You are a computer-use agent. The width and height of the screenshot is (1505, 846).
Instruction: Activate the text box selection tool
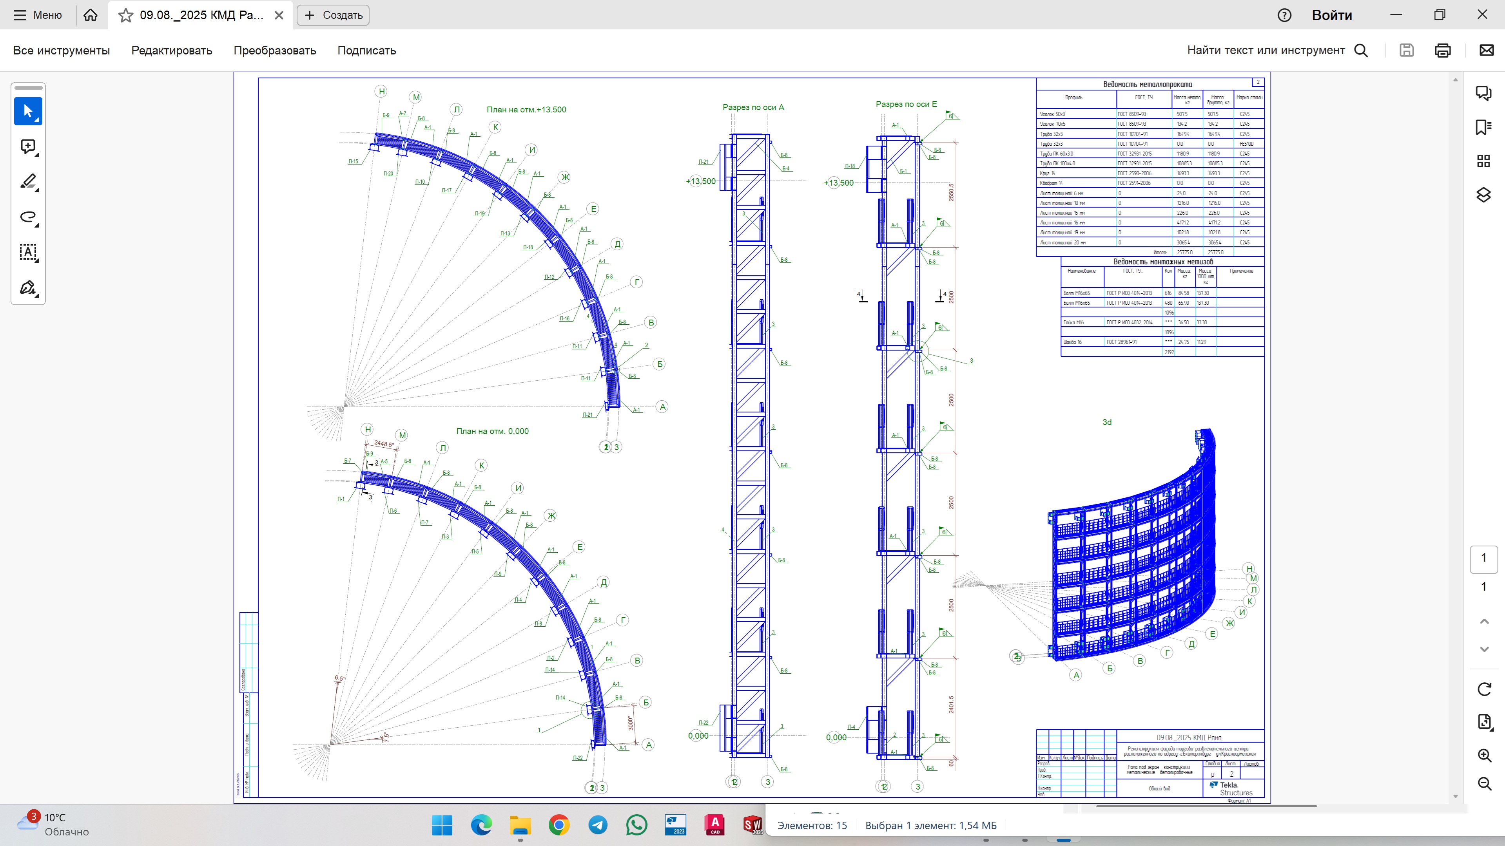[x=28, y=252]
